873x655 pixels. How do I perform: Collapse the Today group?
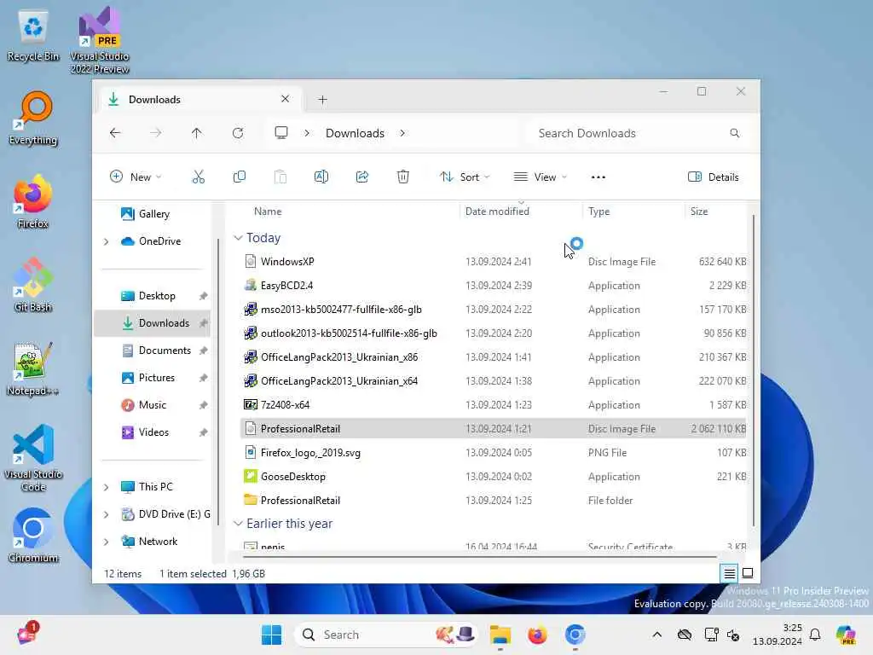[x=238, y=238]
